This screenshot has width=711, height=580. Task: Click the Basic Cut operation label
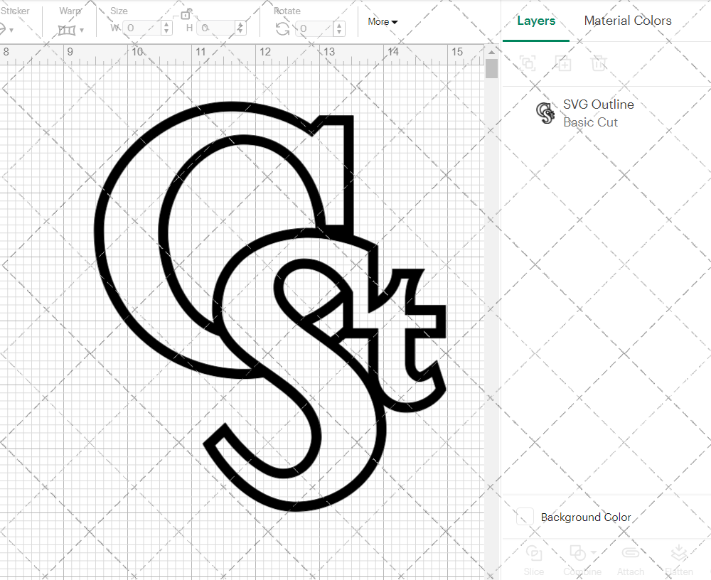pyautogui.click(x=590, y=122)
